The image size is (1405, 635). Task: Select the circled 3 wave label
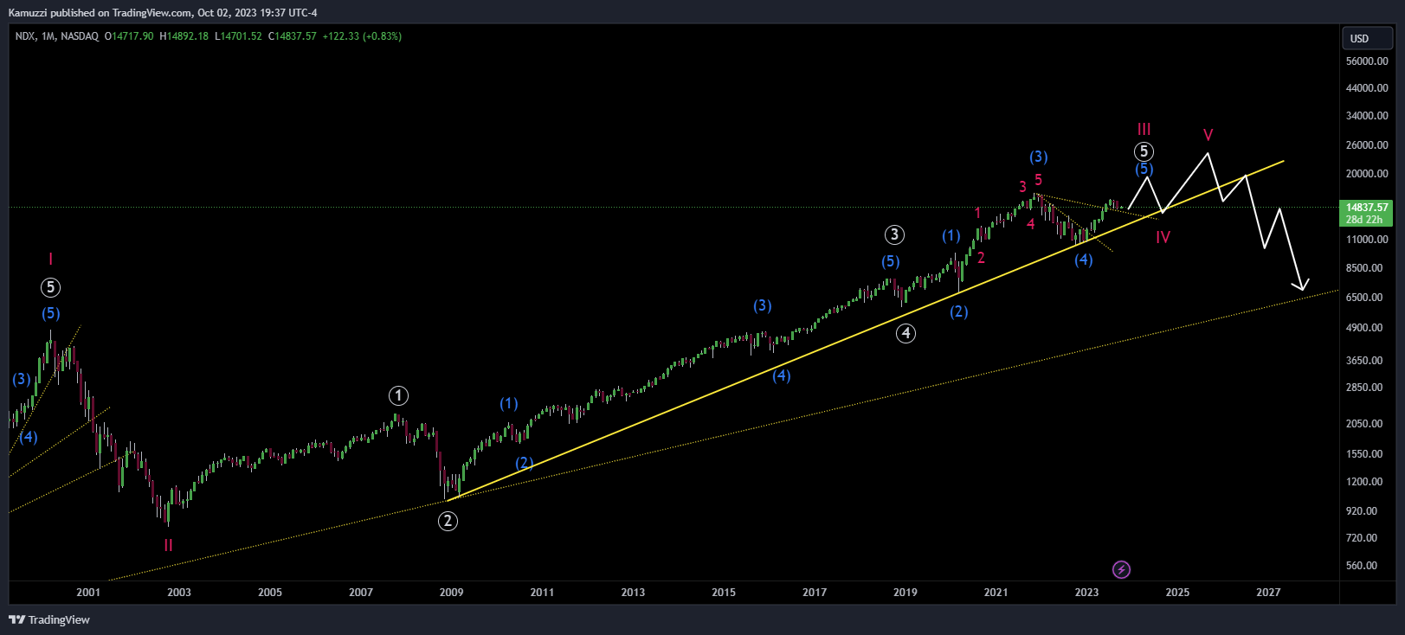pyautogui.click(x=894, y=234)
